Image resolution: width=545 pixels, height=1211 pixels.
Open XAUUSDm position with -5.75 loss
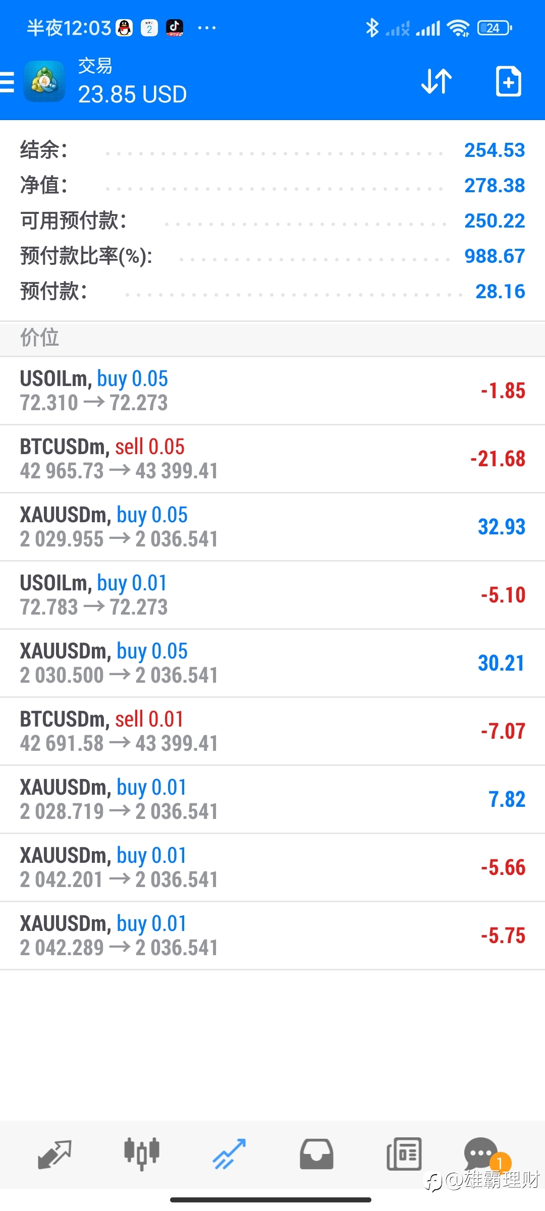pos(272,936)
